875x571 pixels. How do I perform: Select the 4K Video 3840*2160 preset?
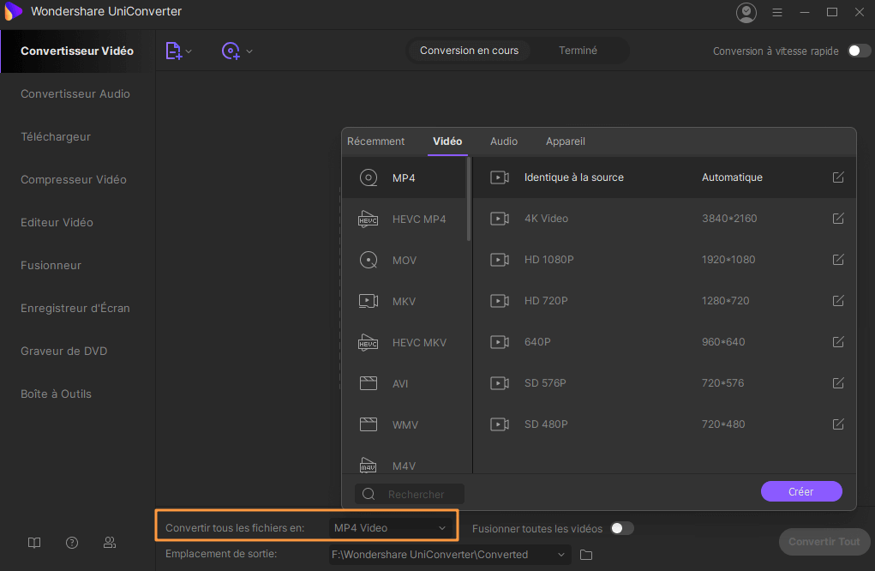coord(664,219)
